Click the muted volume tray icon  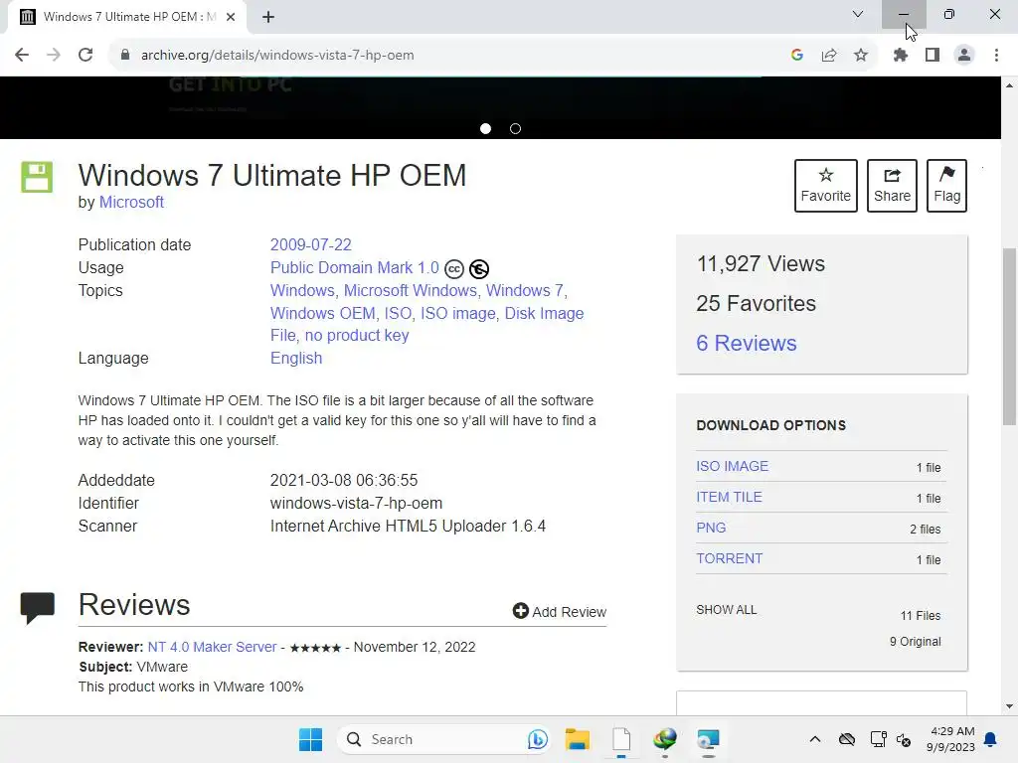click(x=904, y=739)
